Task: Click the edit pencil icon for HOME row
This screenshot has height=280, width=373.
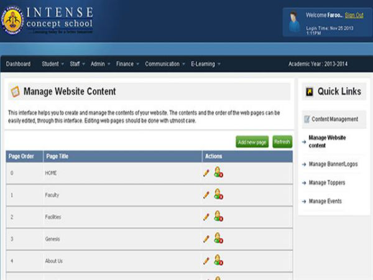Action: (206, 173)
